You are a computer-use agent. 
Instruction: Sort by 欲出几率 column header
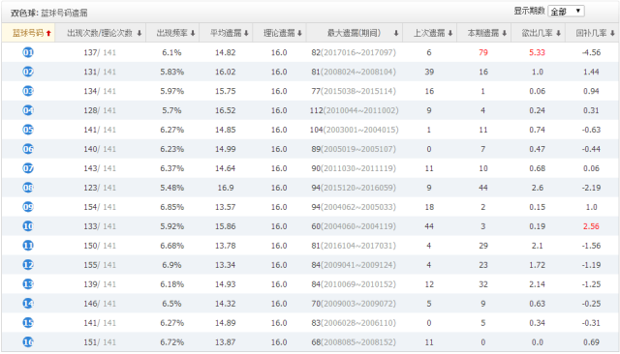tap(538, 33)
